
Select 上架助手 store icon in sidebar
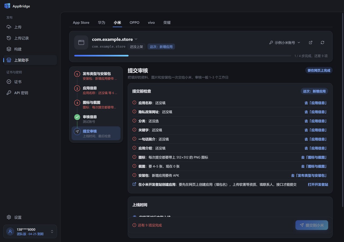(x=9, y=60)
